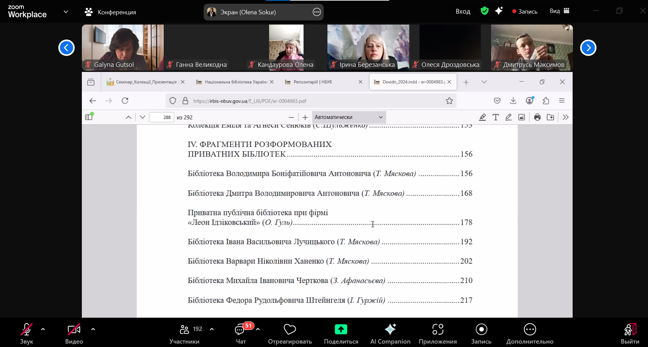
Task: Bookmark page with the star icon
Action: (x=449, y=101)
